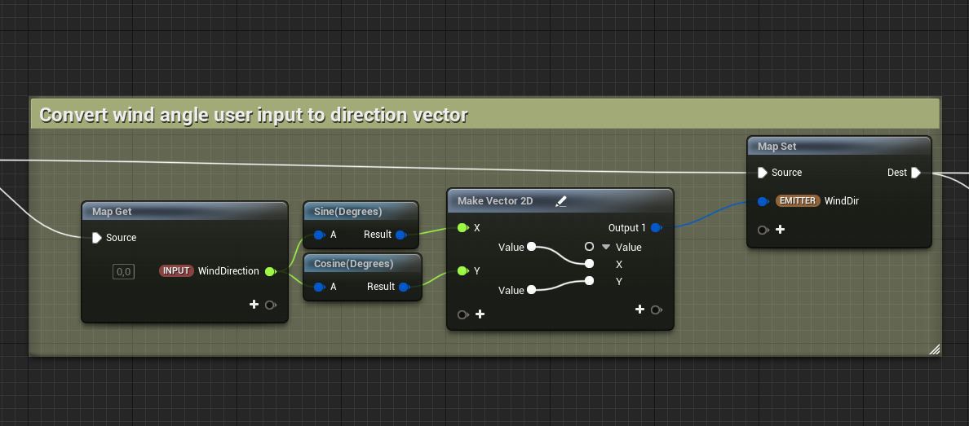Click the A input pin on Sine(Degrees)
Screen dimensions: 969x426
[319, 235]
